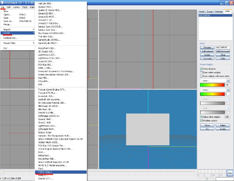Expand the Import submenu

pyautogui.click(x=18, y=30)
